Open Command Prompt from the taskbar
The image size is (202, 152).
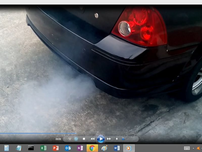[31, 148]
